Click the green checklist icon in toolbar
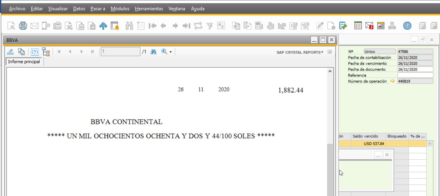Screen dimensions: 440x196 pos(358,26)
